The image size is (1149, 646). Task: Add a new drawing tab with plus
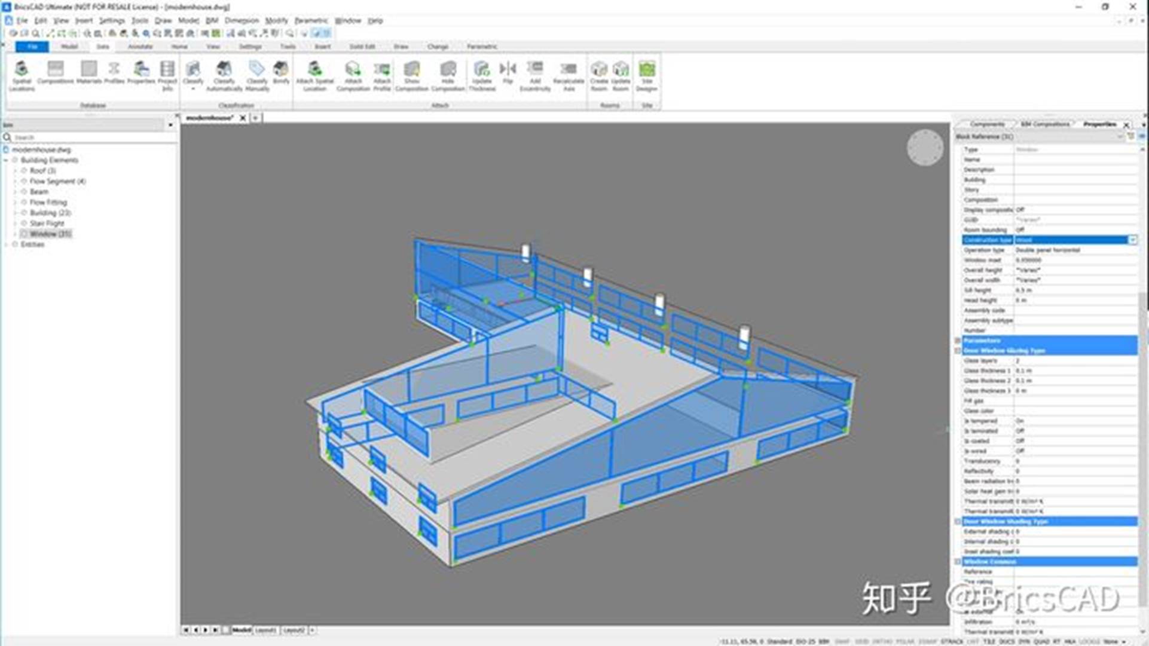[255, 118]
